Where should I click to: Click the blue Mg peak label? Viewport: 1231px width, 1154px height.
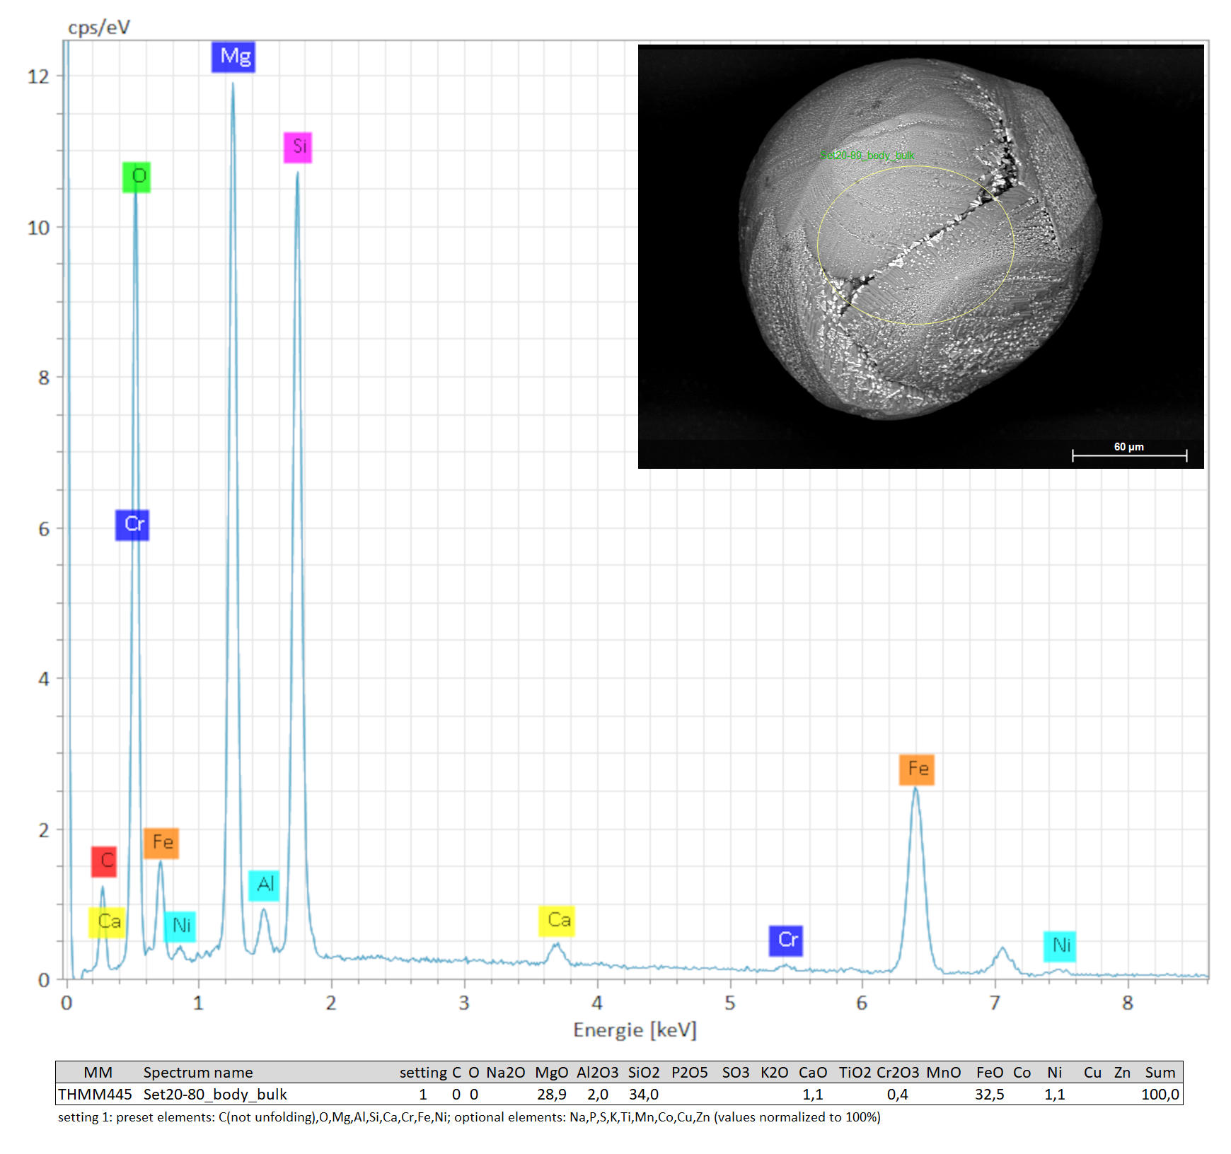[x=233, y=57]
